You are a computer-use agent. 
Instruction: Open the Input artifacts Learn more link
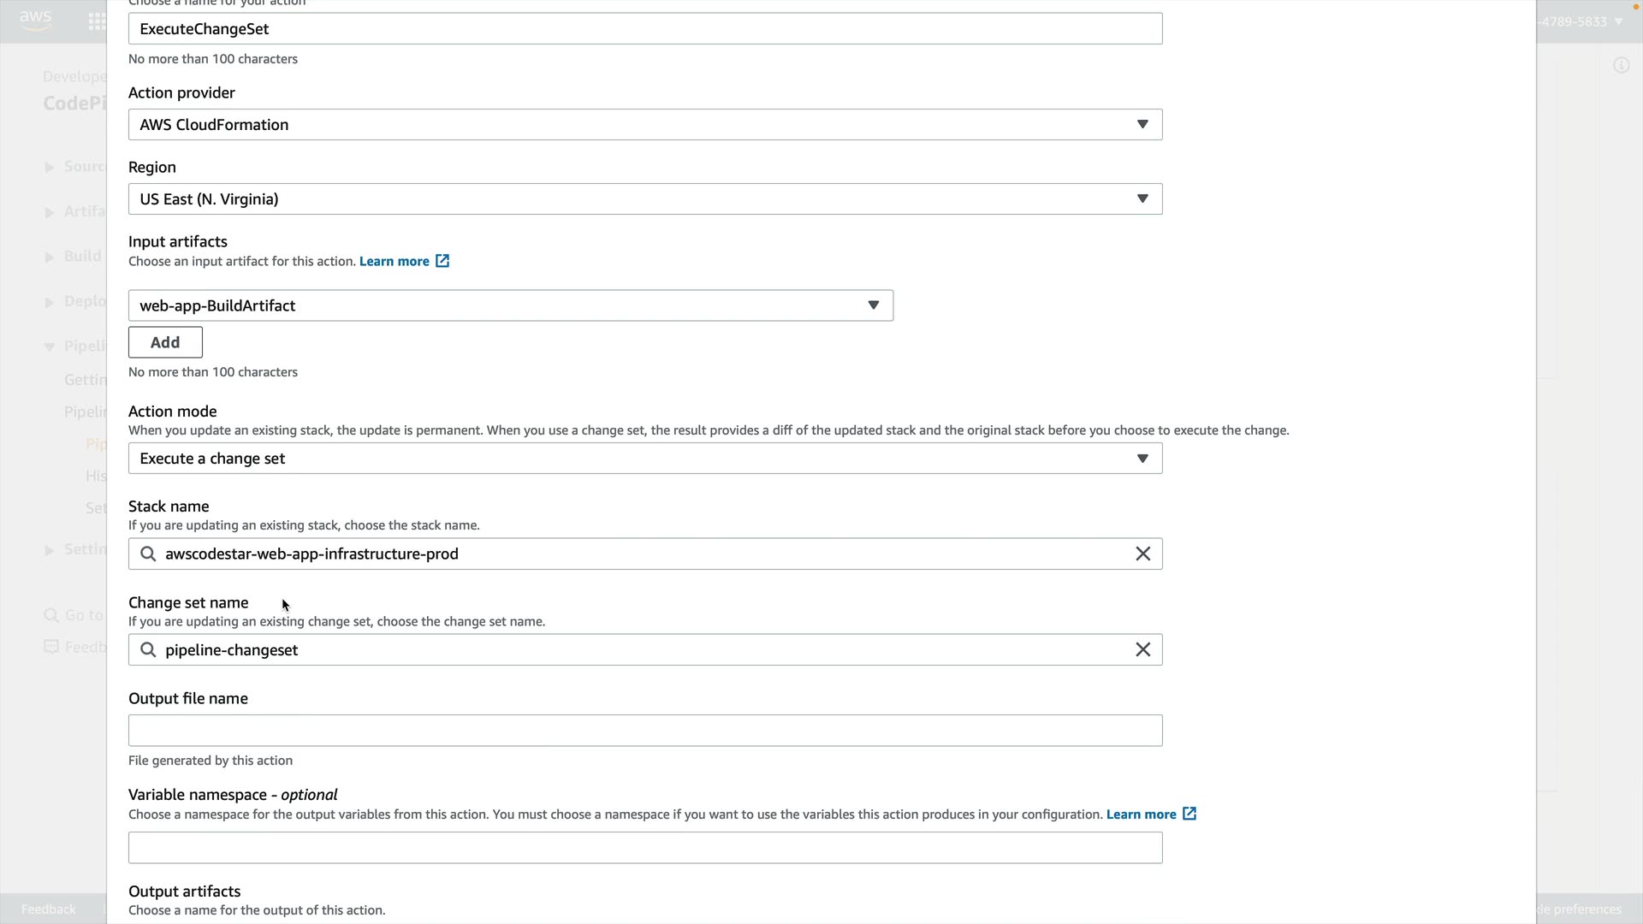[394, 261]
